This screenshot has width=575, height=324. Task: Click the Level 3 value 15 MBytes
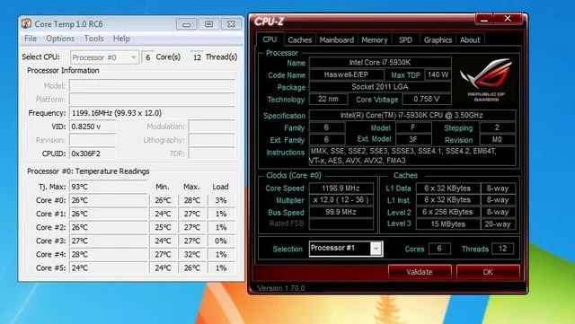(447, 224)
